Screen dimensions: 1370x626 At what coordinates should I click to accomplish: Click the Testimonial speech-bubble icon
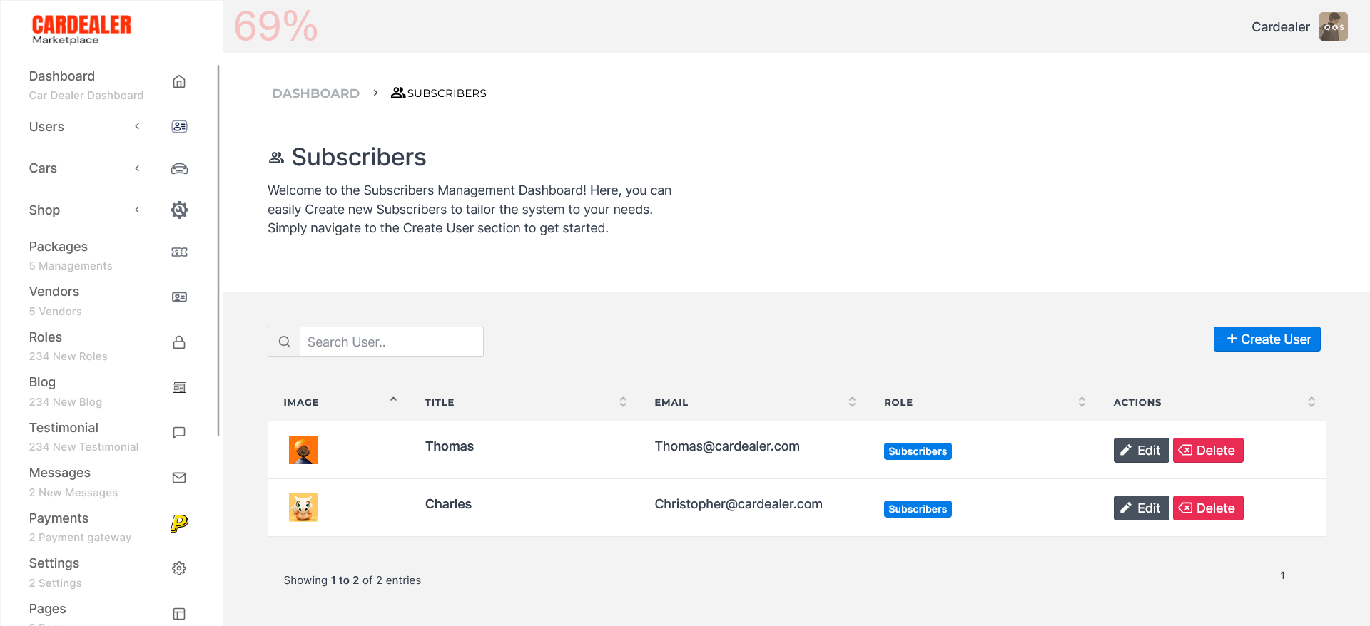pyautogui.click(x=178, y=432)
